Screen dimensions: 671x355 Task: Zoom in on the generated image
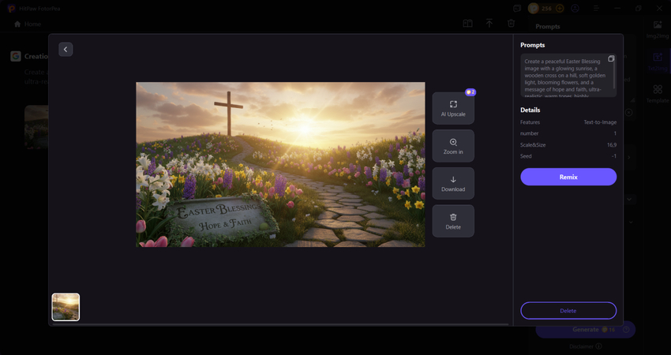click(x=453, y=146)
